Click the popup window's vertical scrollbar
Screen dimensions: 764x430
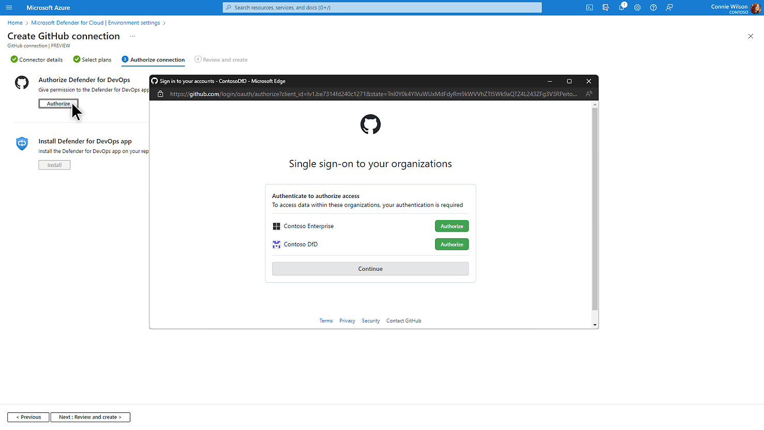point(595,207)
